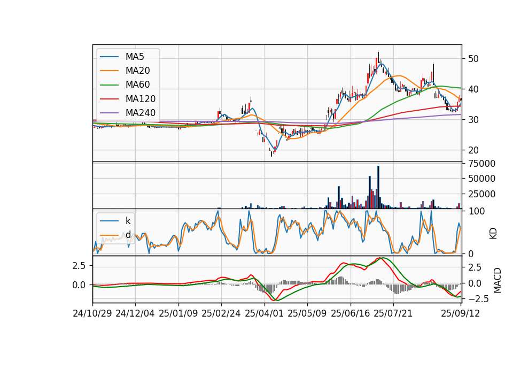Click the 24/10/29 date axis label

tap(92, 314)
